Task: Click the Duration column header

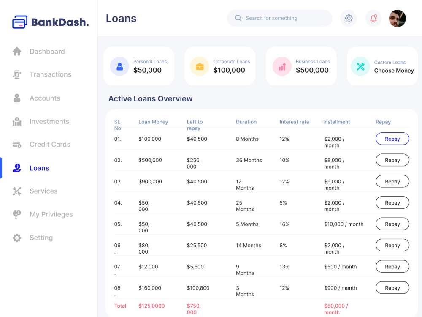Action: tap(246, 122)
